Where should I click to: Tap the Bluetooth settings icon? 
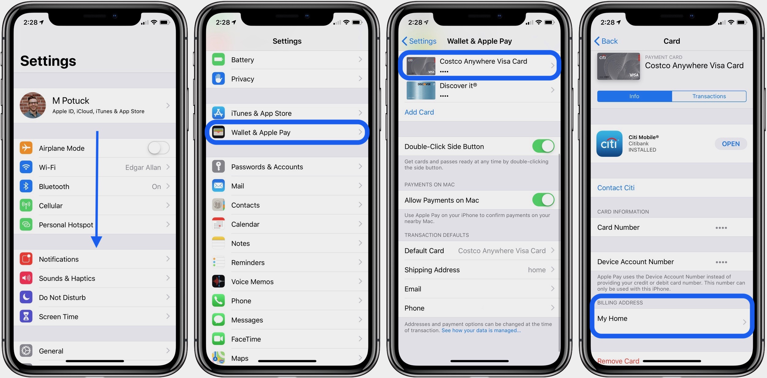(26, 186)
